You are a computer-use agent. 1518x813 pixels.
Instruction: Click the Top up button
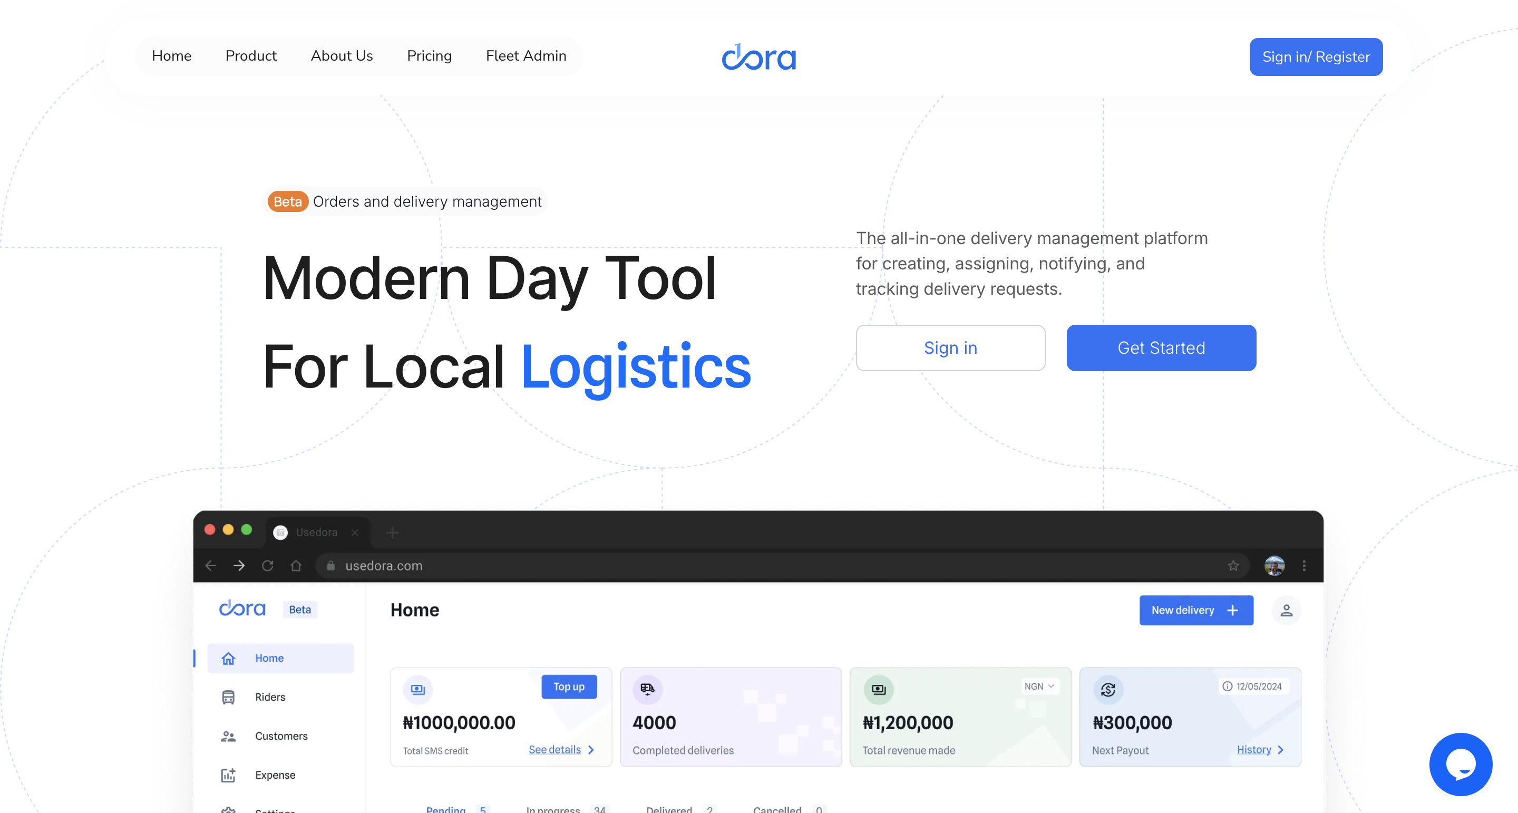569,686
